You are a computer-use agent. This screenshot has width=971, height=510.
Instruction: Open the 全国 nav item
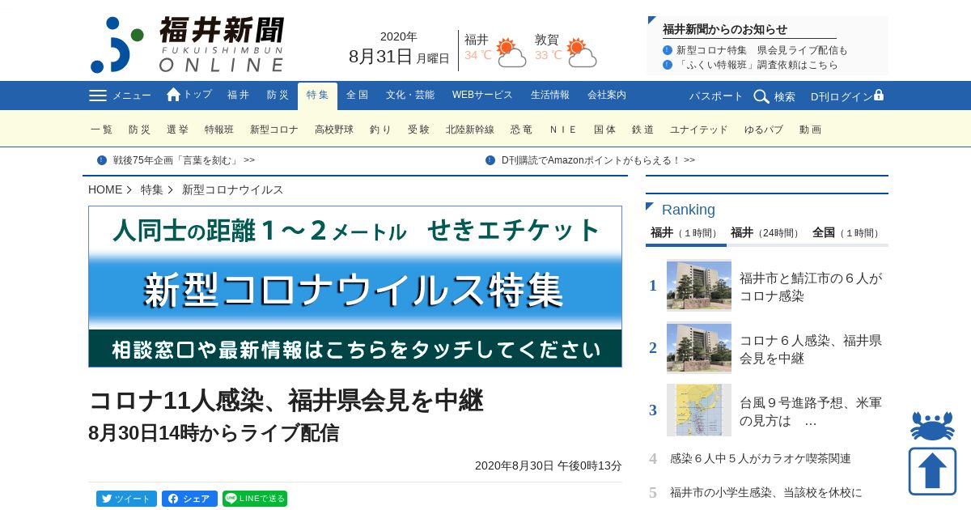pyautogui.click(x=357, y=95)
